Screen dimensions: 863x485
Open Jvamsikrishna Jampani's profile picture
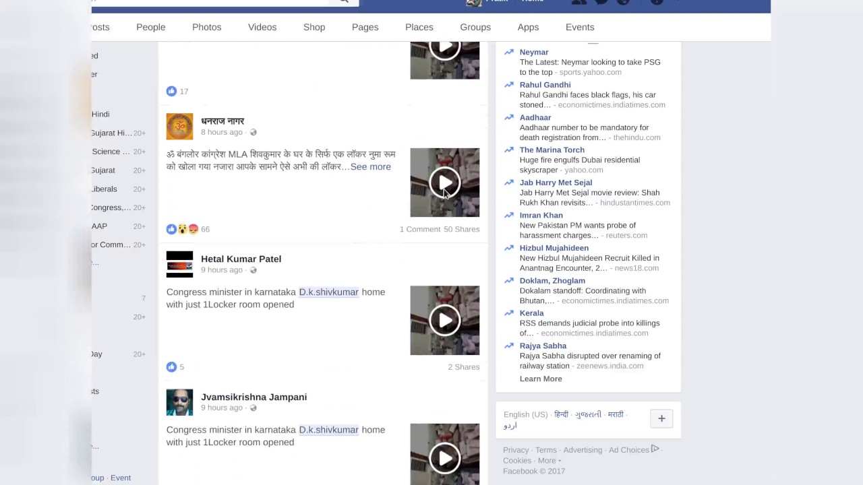[x=179, y=402]
